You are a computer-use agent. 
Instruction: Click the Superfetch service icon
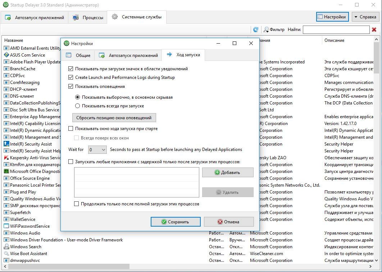click(x=6, y=213)
